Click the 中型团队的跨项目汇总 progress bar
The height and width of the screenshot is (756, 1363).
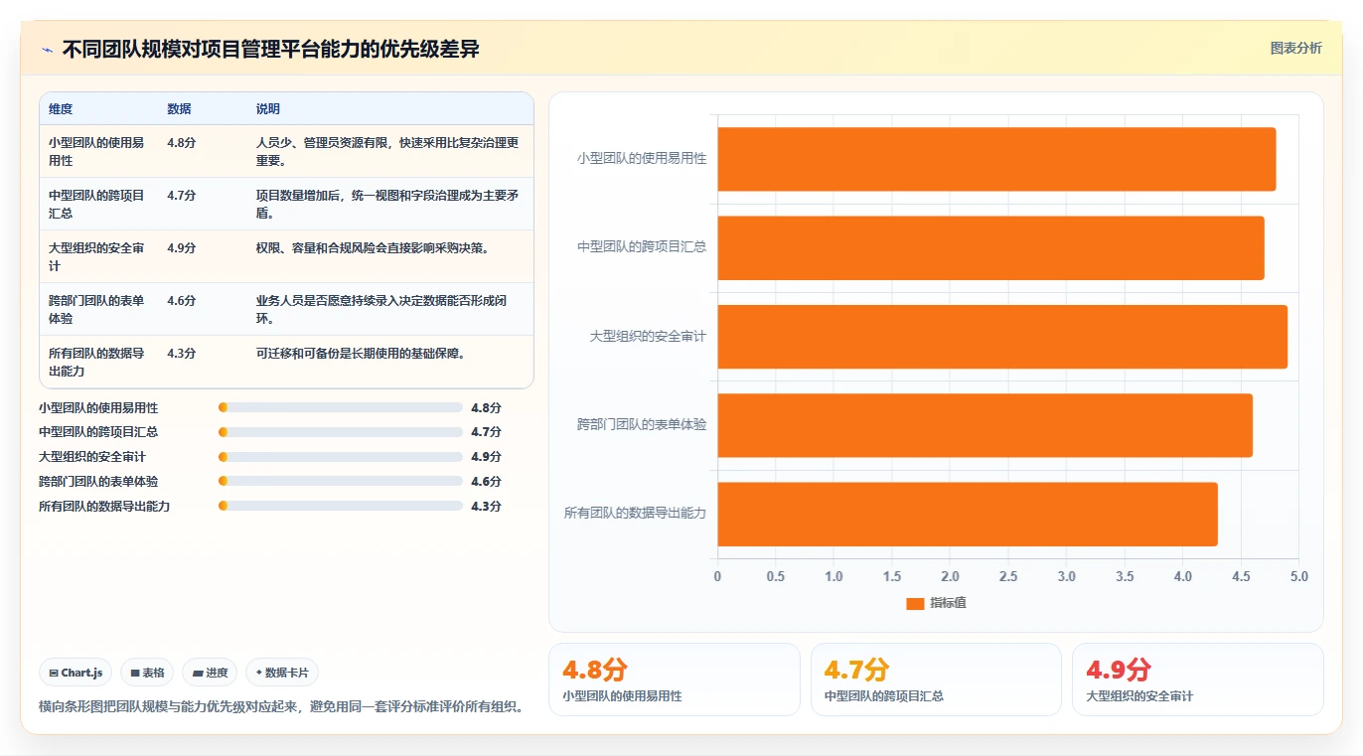click(x=341, y=432)
